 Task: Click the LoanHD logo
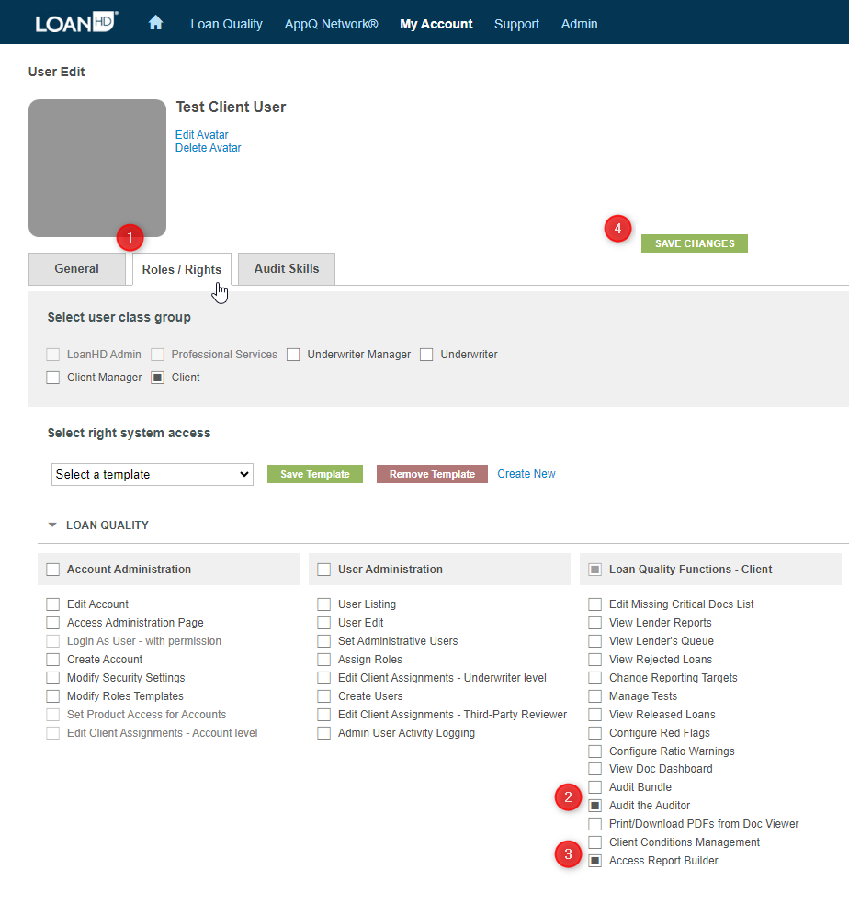point(76,23)
